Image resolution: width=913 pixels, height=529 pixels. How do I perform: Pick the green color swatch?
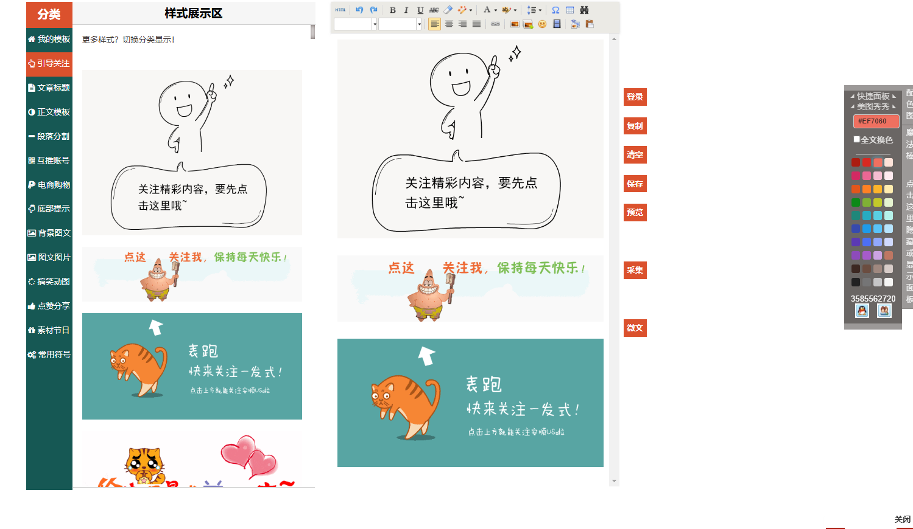pos(856,202)
